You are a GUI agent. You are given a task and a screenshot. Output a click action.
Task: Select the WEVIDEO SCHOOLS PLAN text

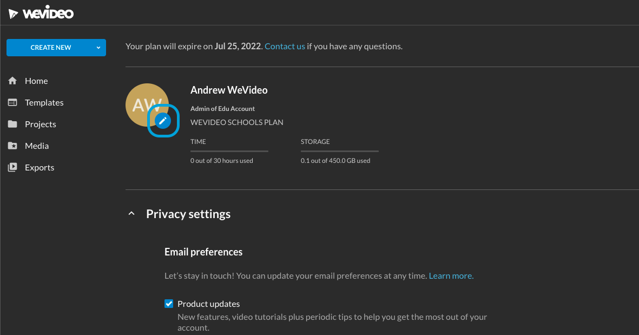(237, 122)
